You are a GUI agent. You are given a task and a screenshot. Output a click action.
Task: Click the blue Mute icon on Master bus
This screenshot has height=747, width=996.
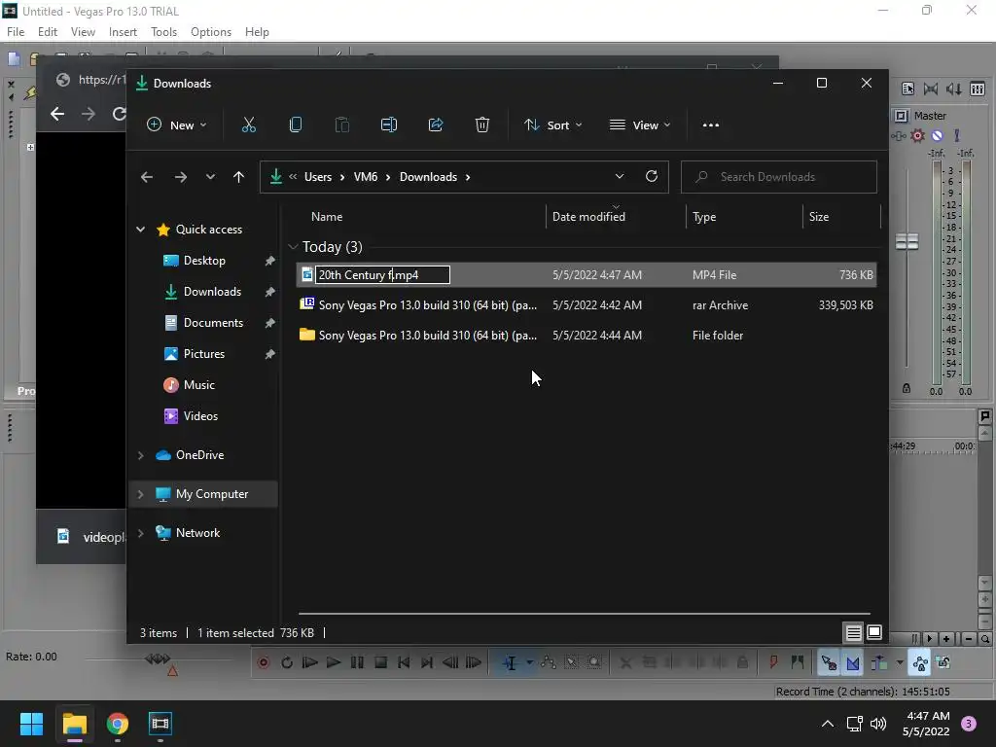[937, 135]
